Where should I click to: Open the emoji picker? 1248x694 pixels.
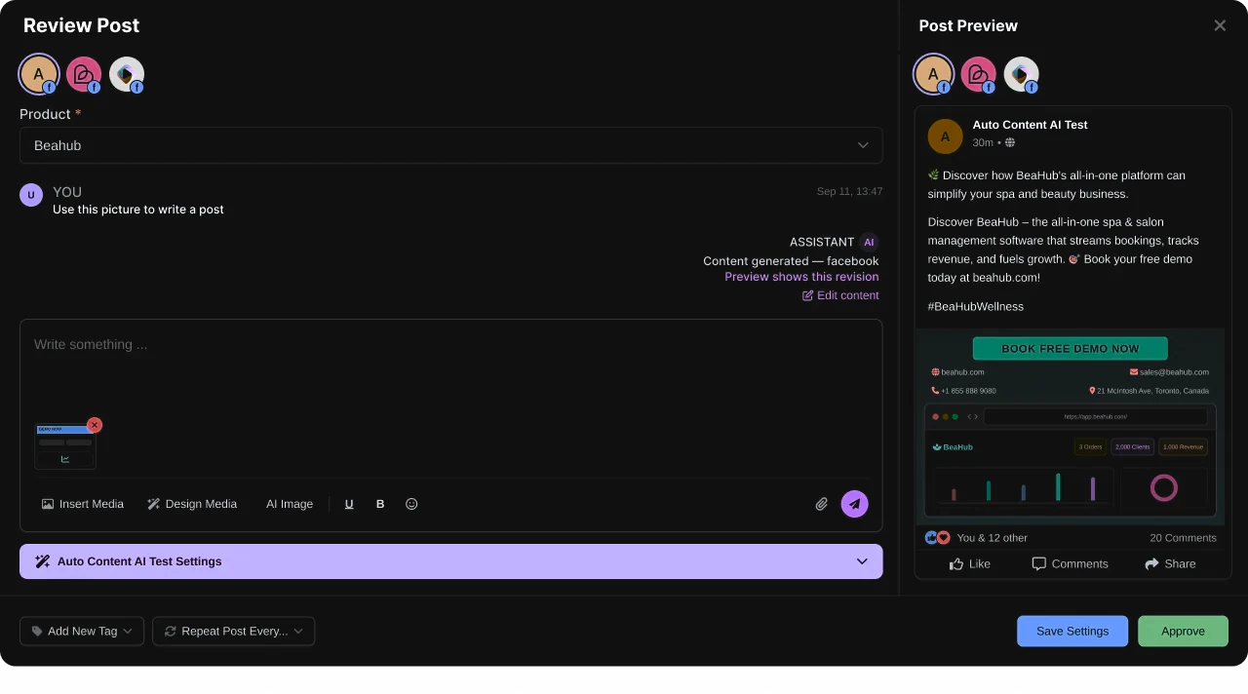click(x=411, y=504)
